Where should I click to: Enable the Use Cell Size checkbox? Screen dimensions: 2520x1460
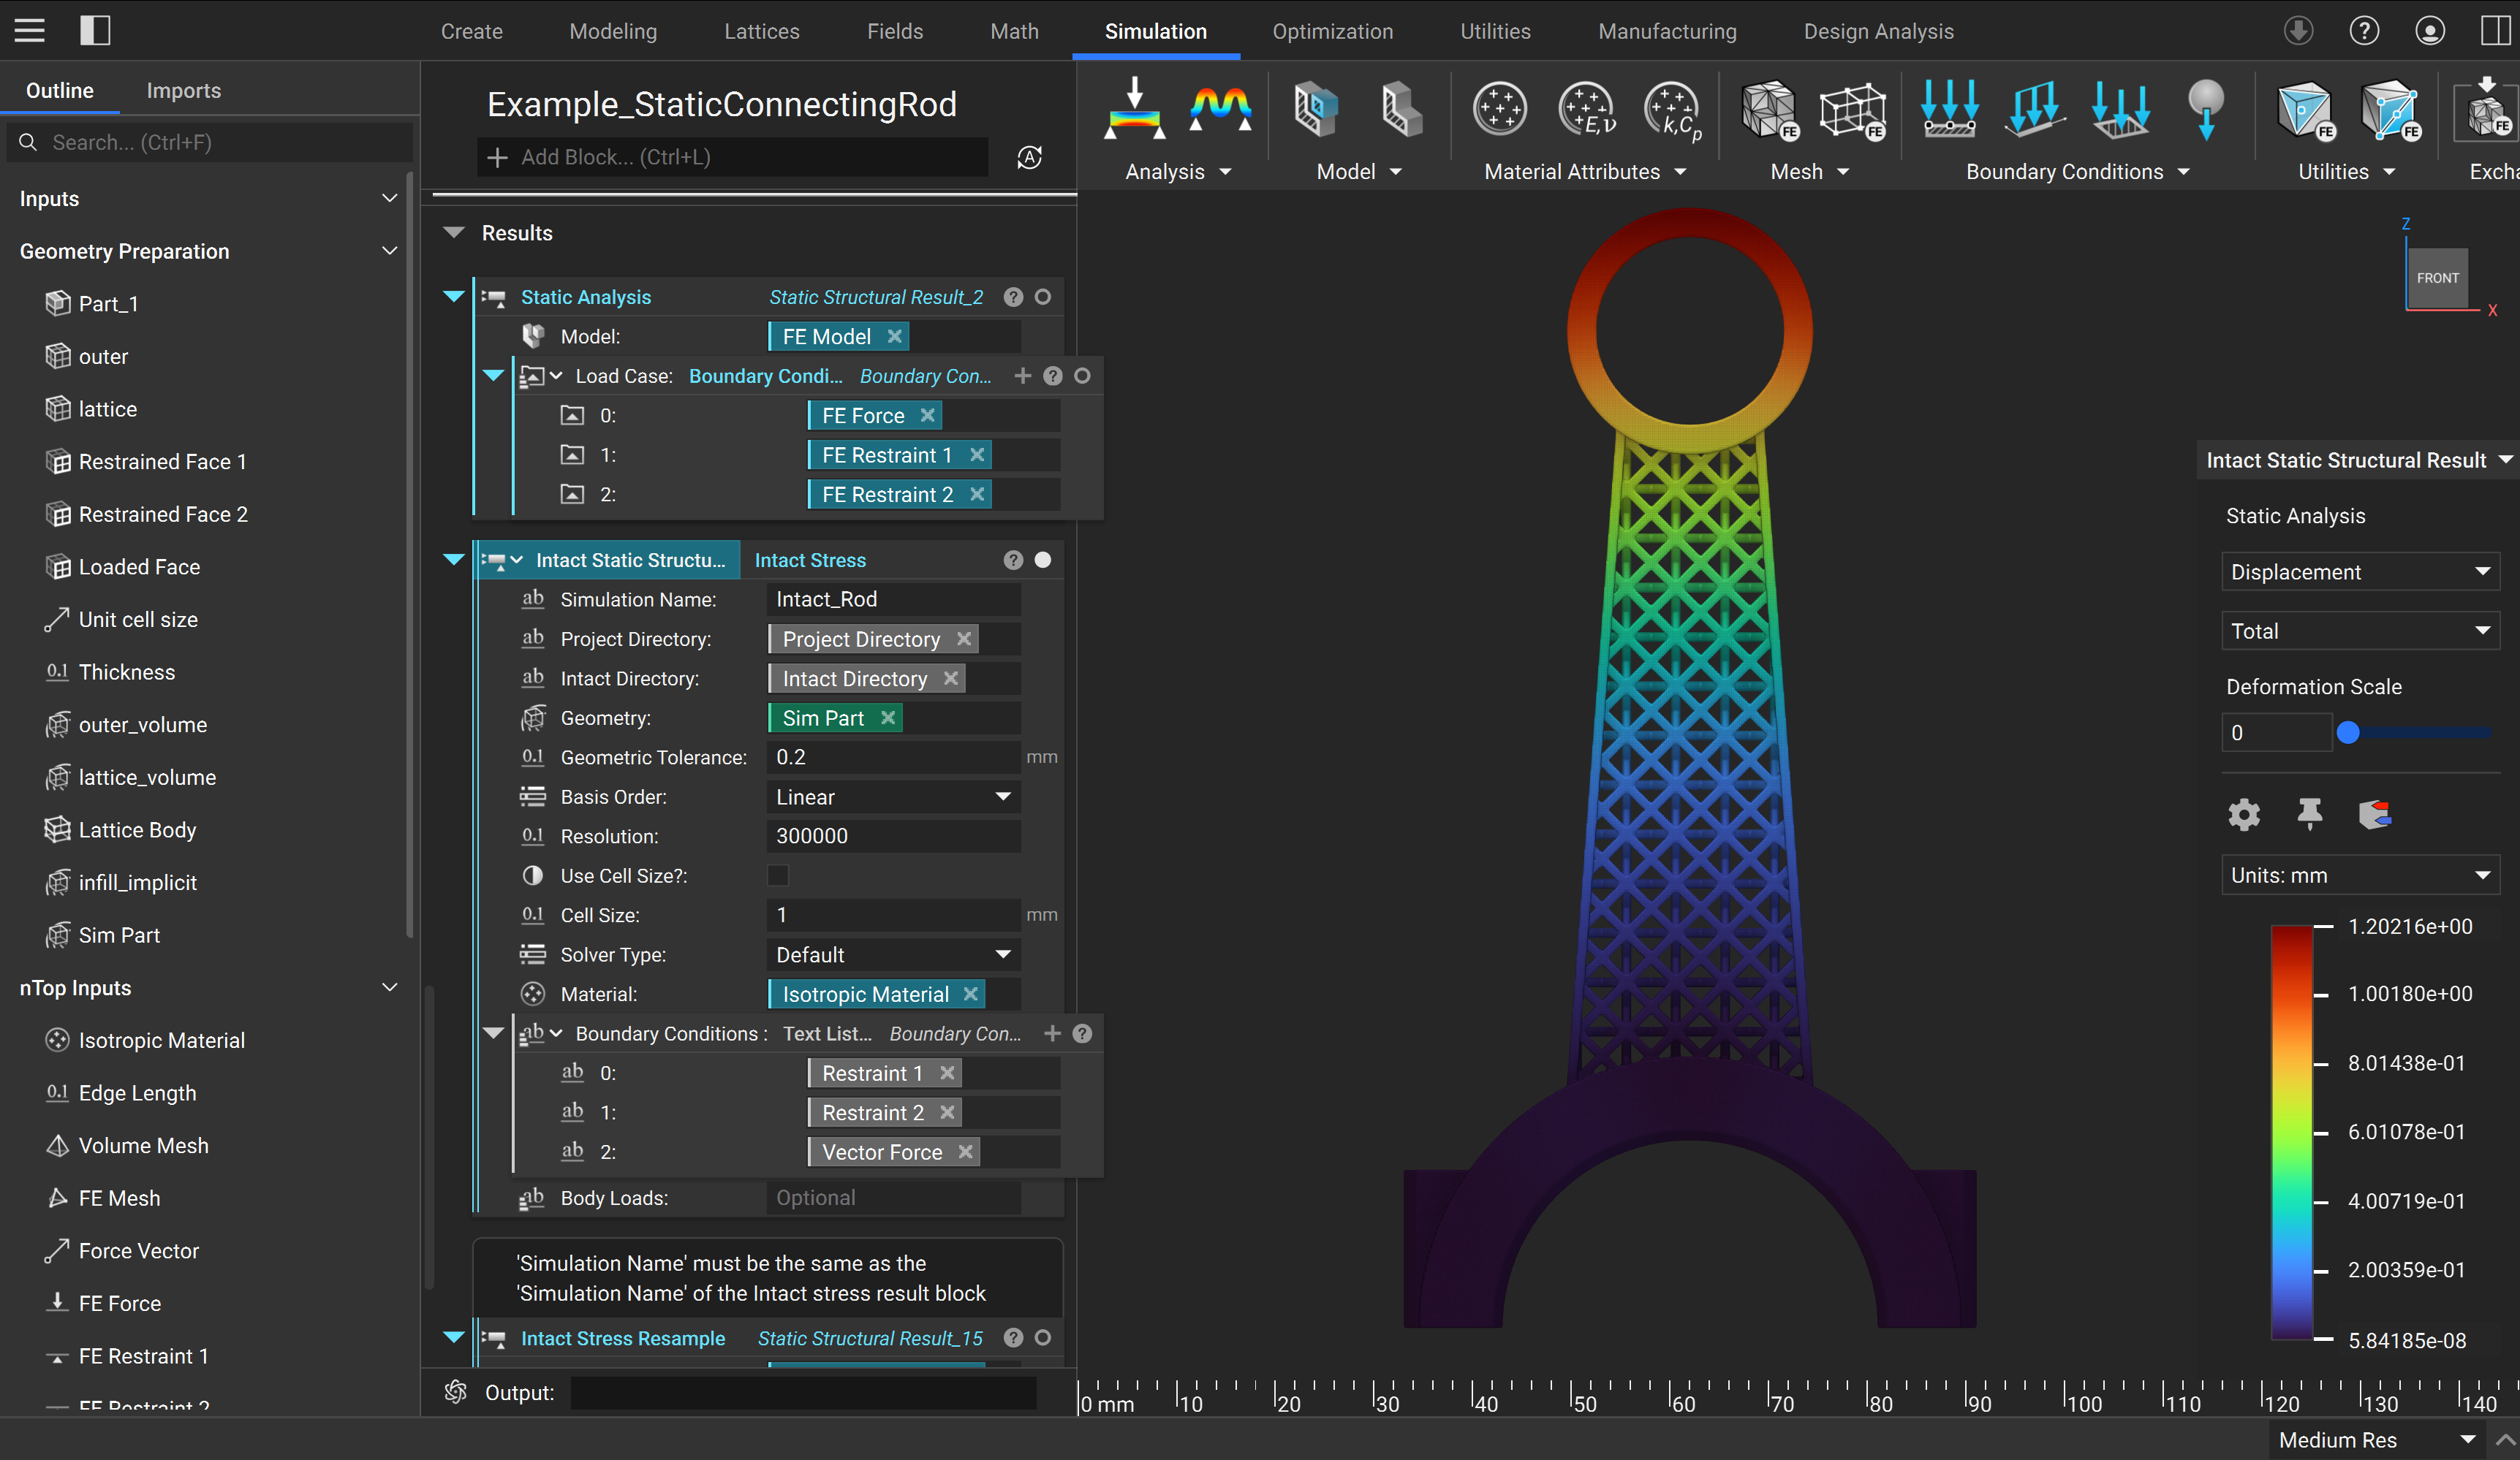click(778, 875)
